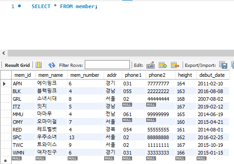Select the height cell 168

click(x=186, y=99)
